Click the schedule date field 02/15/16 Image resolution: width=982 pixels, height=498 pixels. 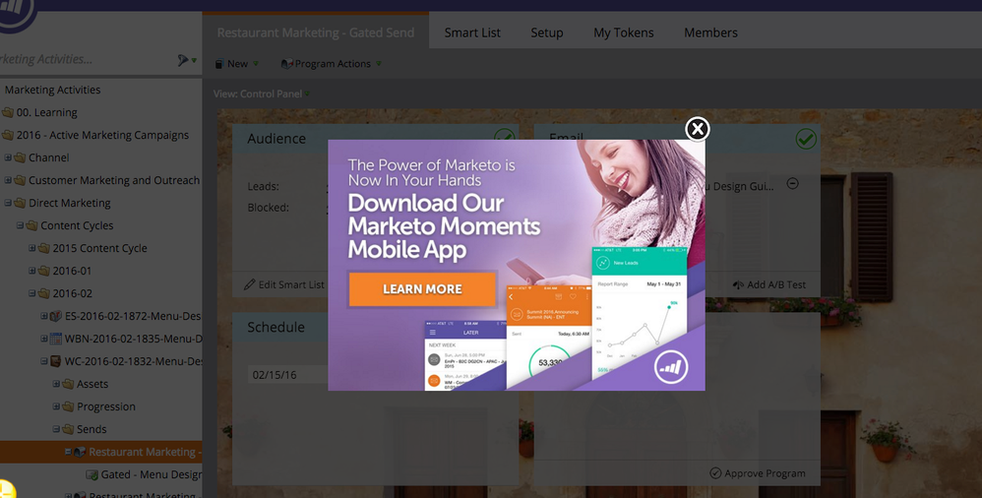coord(288,375)
